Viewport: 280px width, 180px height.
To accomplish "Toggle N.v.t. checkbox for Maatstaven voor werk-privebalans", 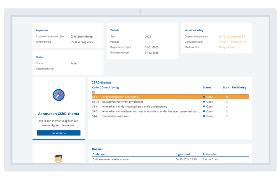I will 227,102.
